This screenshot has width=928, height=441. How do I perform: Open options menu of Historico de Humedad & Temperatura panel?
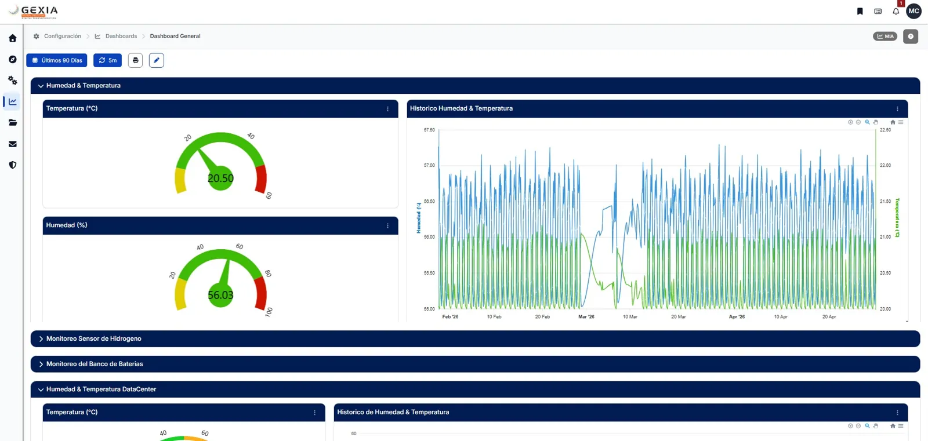click(x=897, y=413)
